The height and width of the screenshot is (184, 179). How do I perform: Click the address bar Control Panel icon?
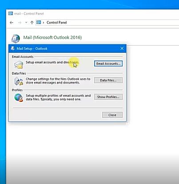tap(39, 22)
